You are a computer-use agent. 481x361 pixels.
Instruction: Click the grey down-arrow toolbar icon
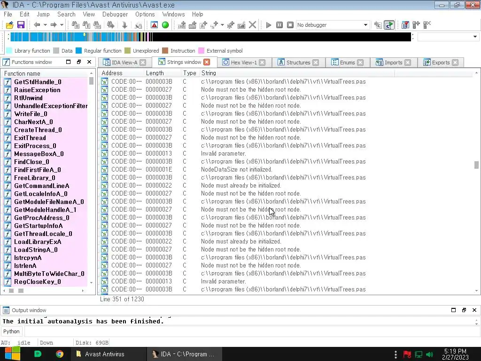pos(124,25)
